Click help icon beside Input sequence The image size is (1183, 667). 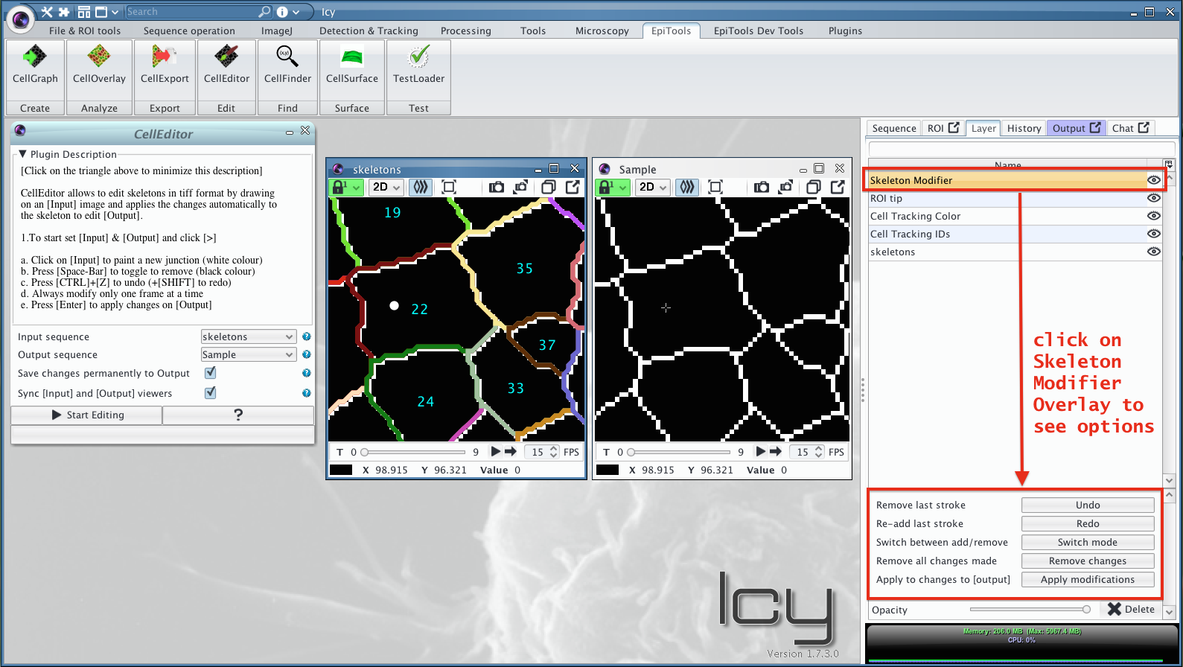pyautogui.click(x=307, y=337)
